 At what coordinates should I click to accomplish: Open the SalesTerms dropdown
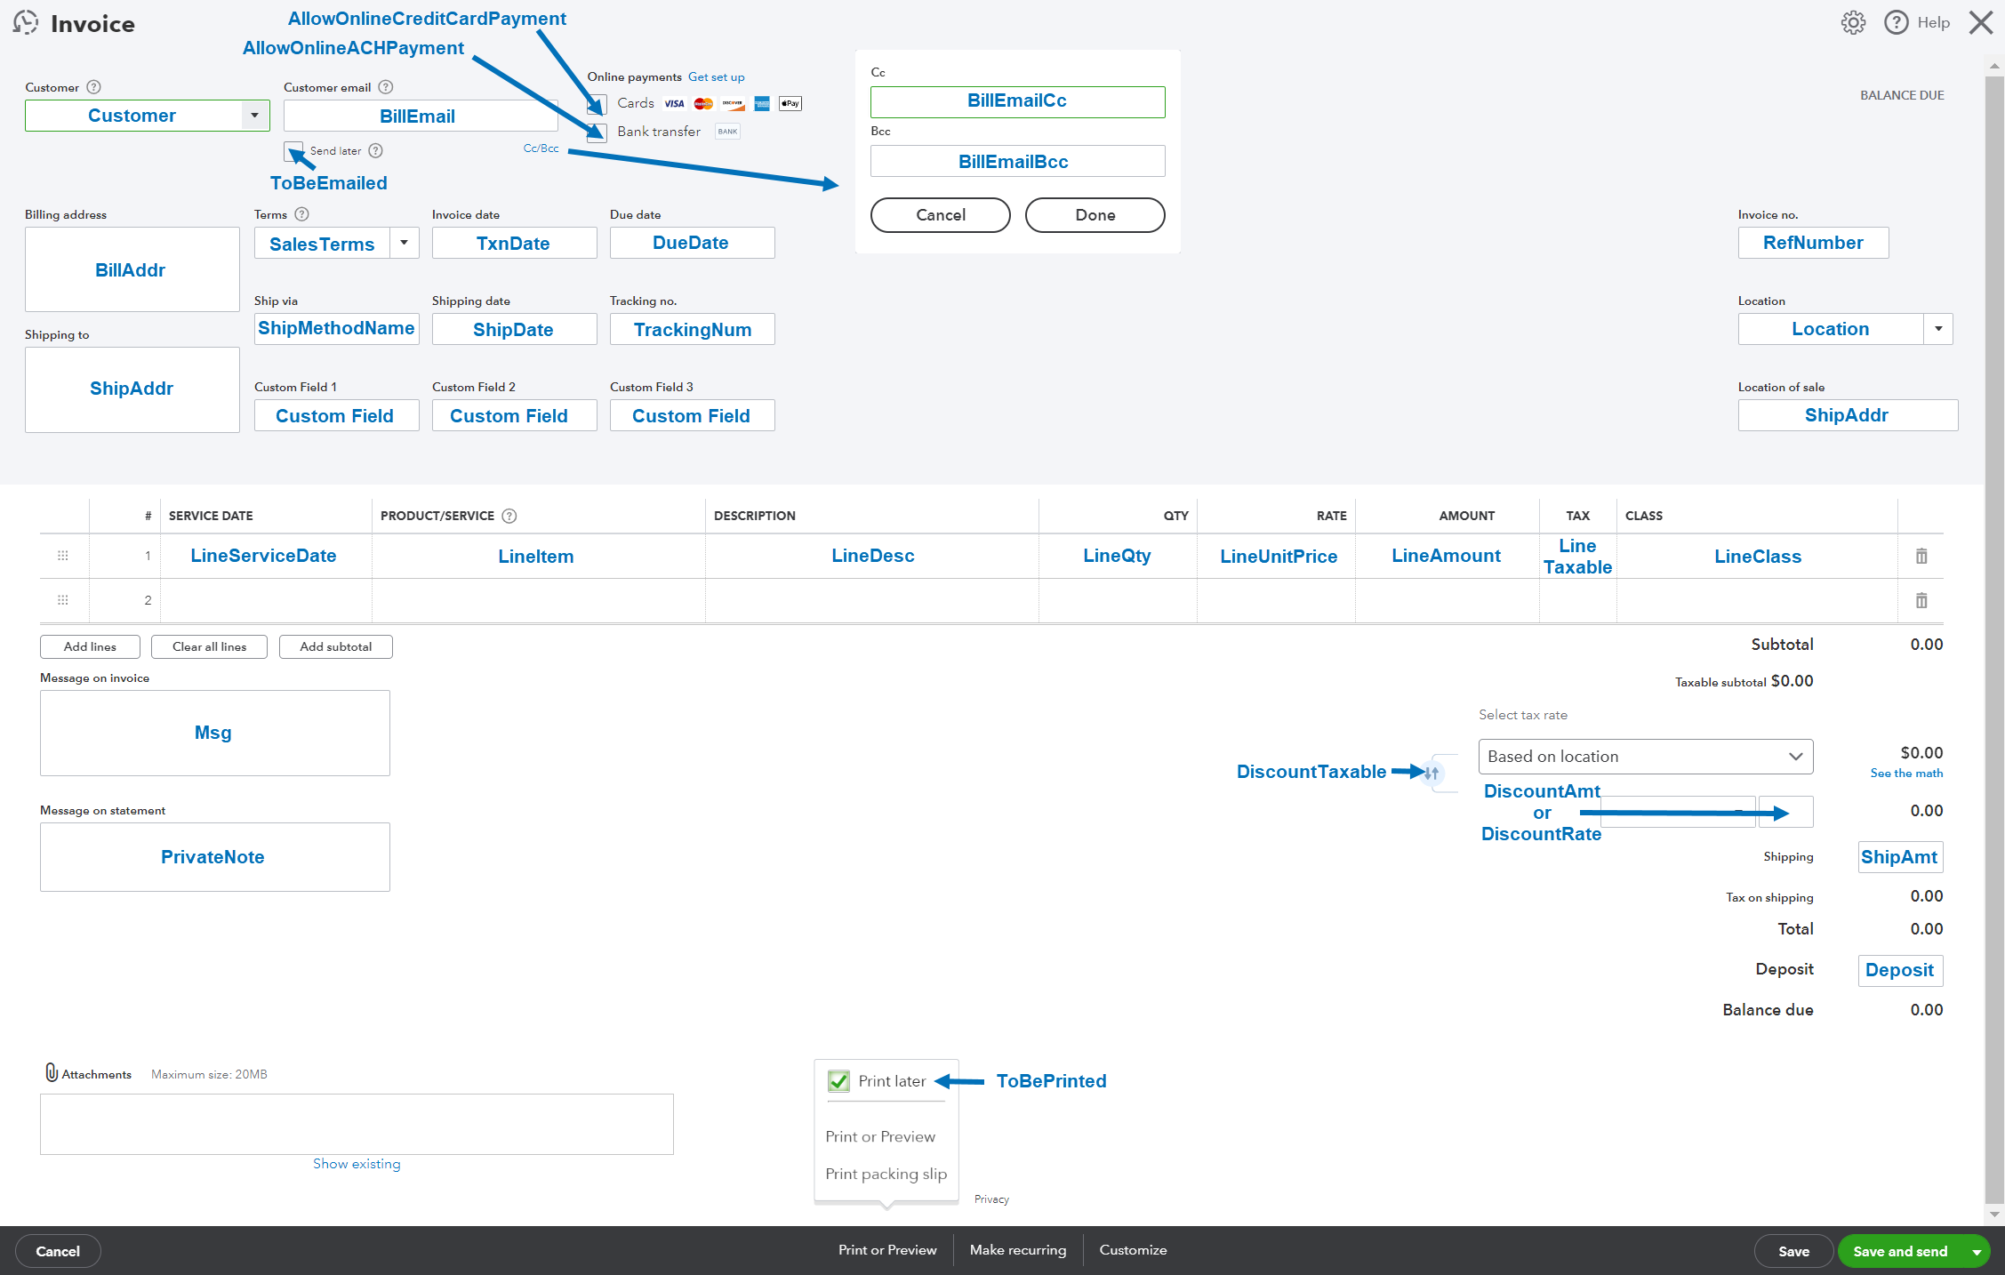[x=405, y=243]
